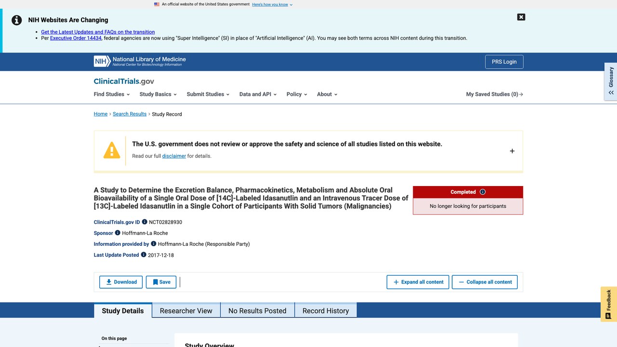Open the Find Studies dropdown menu

click(112, 94)
